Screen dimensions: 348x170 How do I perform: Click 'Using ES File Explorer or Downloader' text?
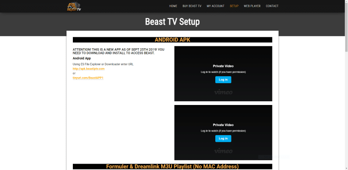103,64
